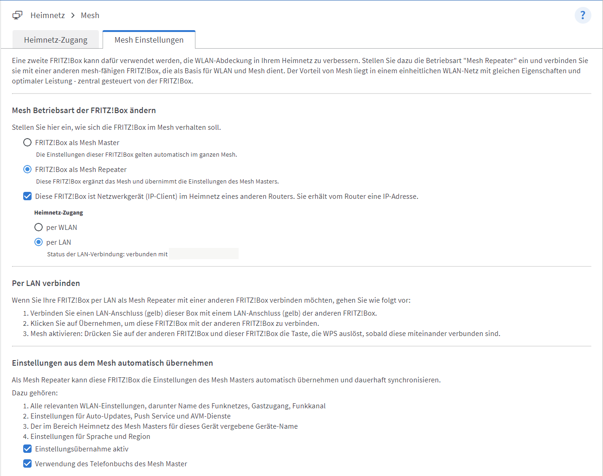The image size is (603, 476).
Task: Click 'Dazu gehören:' text line
Action: tap(35, 393)
